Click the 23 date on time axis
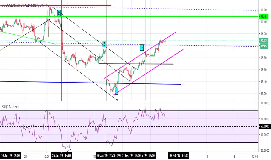This screenshot has width=271, height=160. coord(26,157)
